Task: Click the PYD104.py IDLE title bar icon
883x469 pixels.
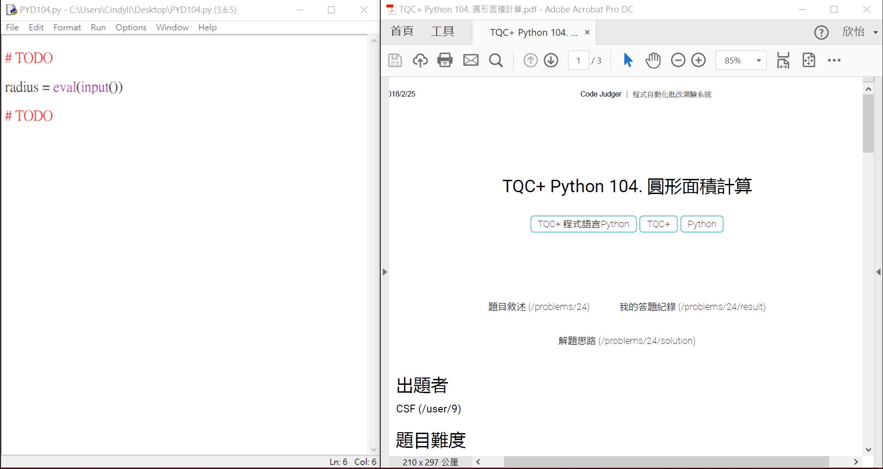Action: coord(11,10)
